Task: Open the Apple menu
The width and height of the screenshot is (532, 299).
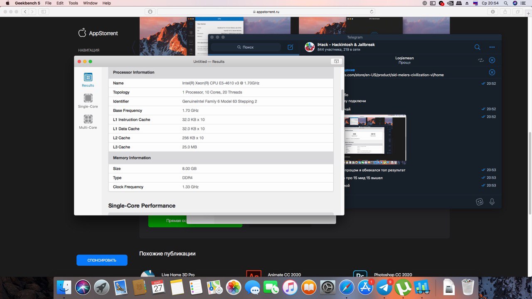Action: (x=7, y=3)
